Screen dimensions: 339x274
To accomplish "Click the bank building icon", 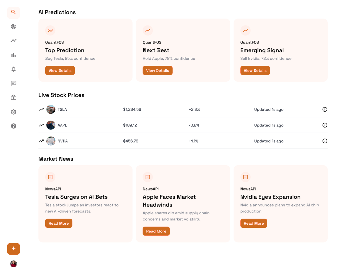I will 13,97.
